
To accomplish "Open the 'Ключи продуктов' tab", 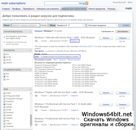I will coord(97,9).
